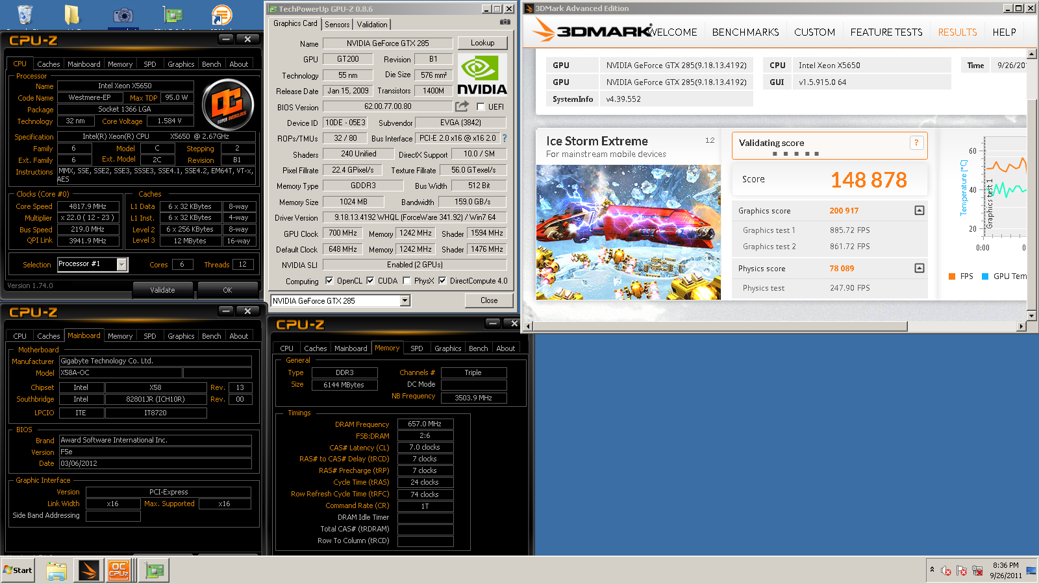The width and height of the screenshot is (1039, 584).
Task: Toggle UEFI checkbox in GPU-Z
Action: point(481,106)
